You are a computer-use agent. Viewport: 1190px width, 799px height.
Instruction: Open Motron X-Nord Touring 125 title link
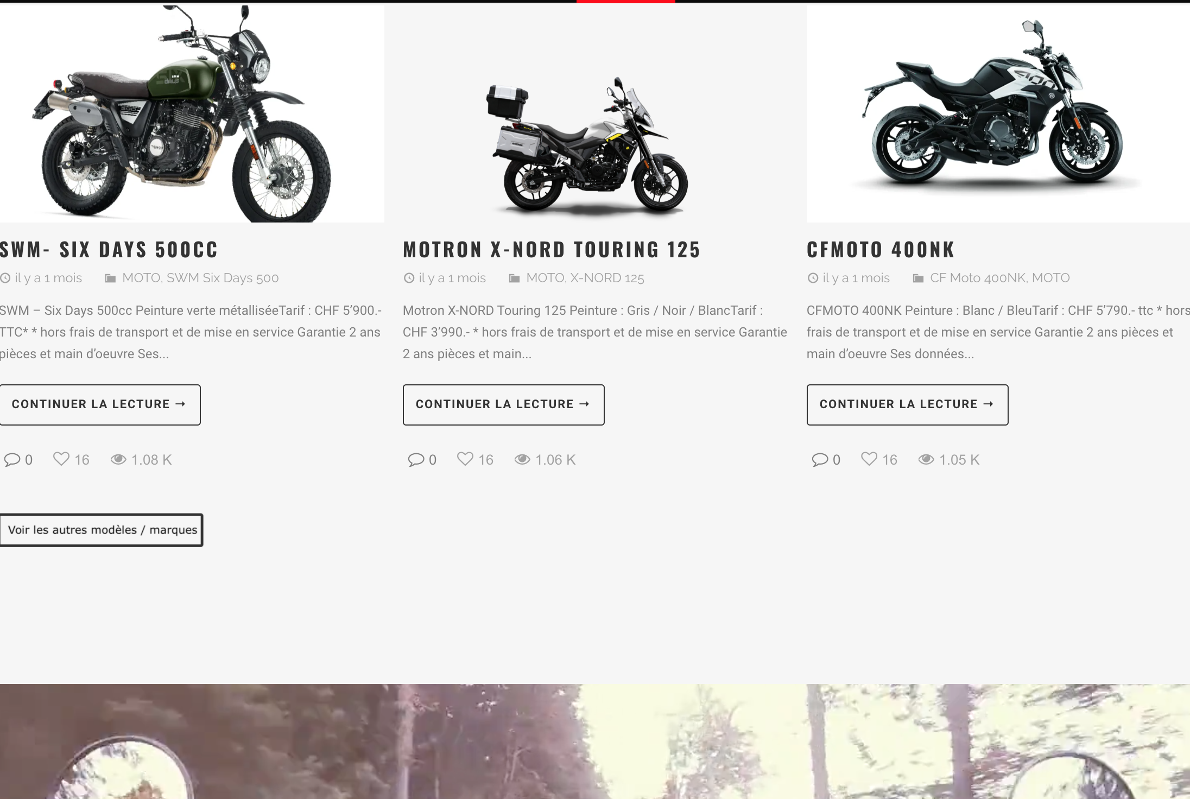click(x=552, y=250)
